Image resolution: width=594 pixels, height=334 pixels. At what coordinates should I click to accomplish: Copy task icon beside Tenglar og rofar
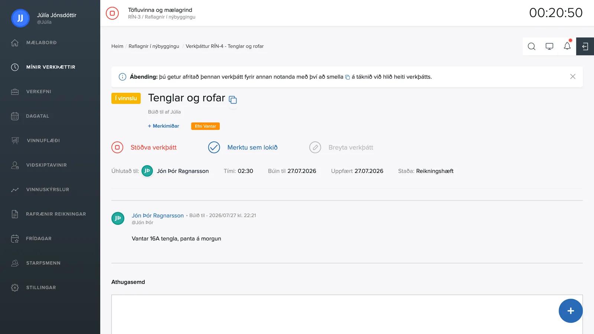pyautogui.click(x=233, y=99)
